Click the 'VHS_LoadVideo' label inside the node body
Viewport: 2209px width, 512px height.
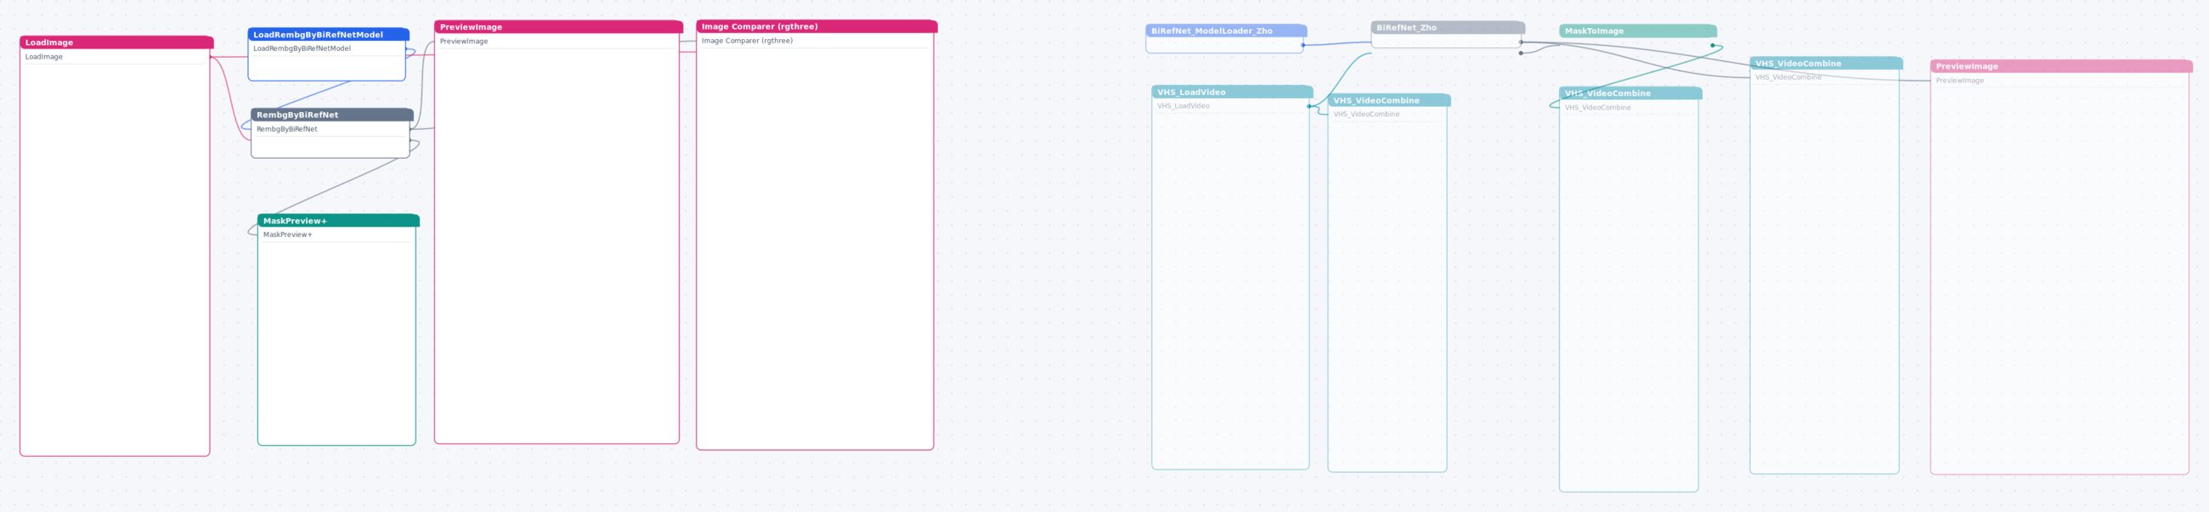coord(1184,105)
